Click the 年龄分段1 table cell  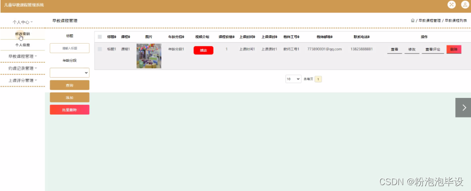coord(176,49)
